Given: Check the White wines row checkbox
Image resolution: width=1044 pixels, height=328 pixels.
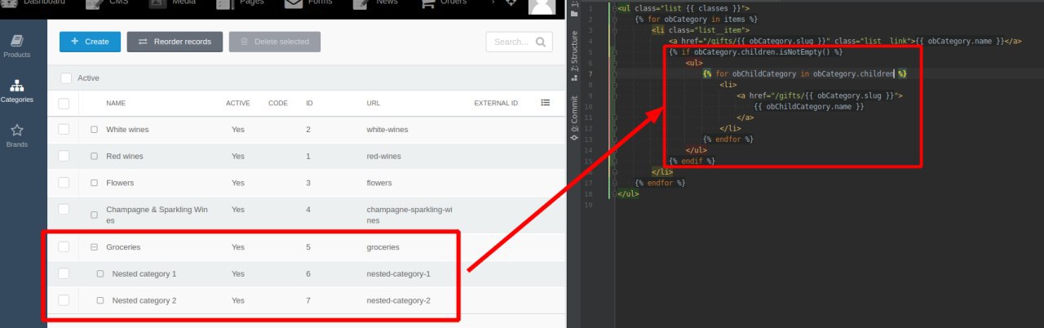Looking at the screenshot, I should pos(64,130).
